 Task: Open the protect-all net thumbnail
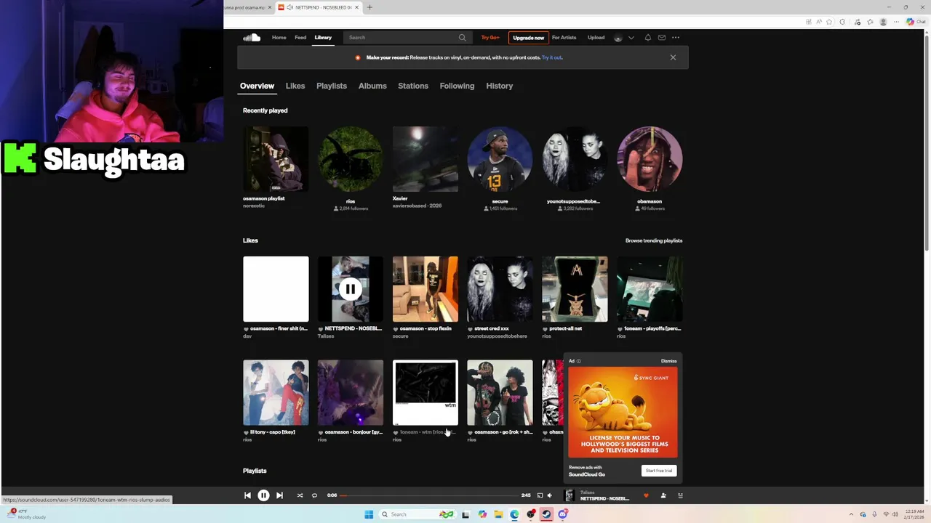pyautogui.click(x=575, y=289)
